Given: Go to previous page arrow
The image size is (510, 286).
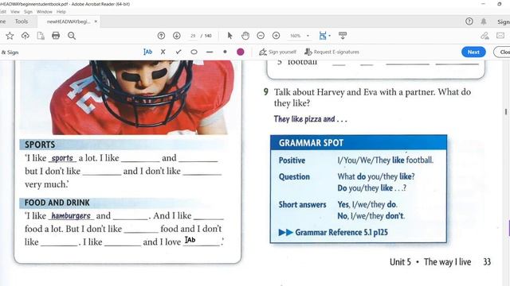Looking at the screenshot, I should pyautogui.click(x=161, y=36).
